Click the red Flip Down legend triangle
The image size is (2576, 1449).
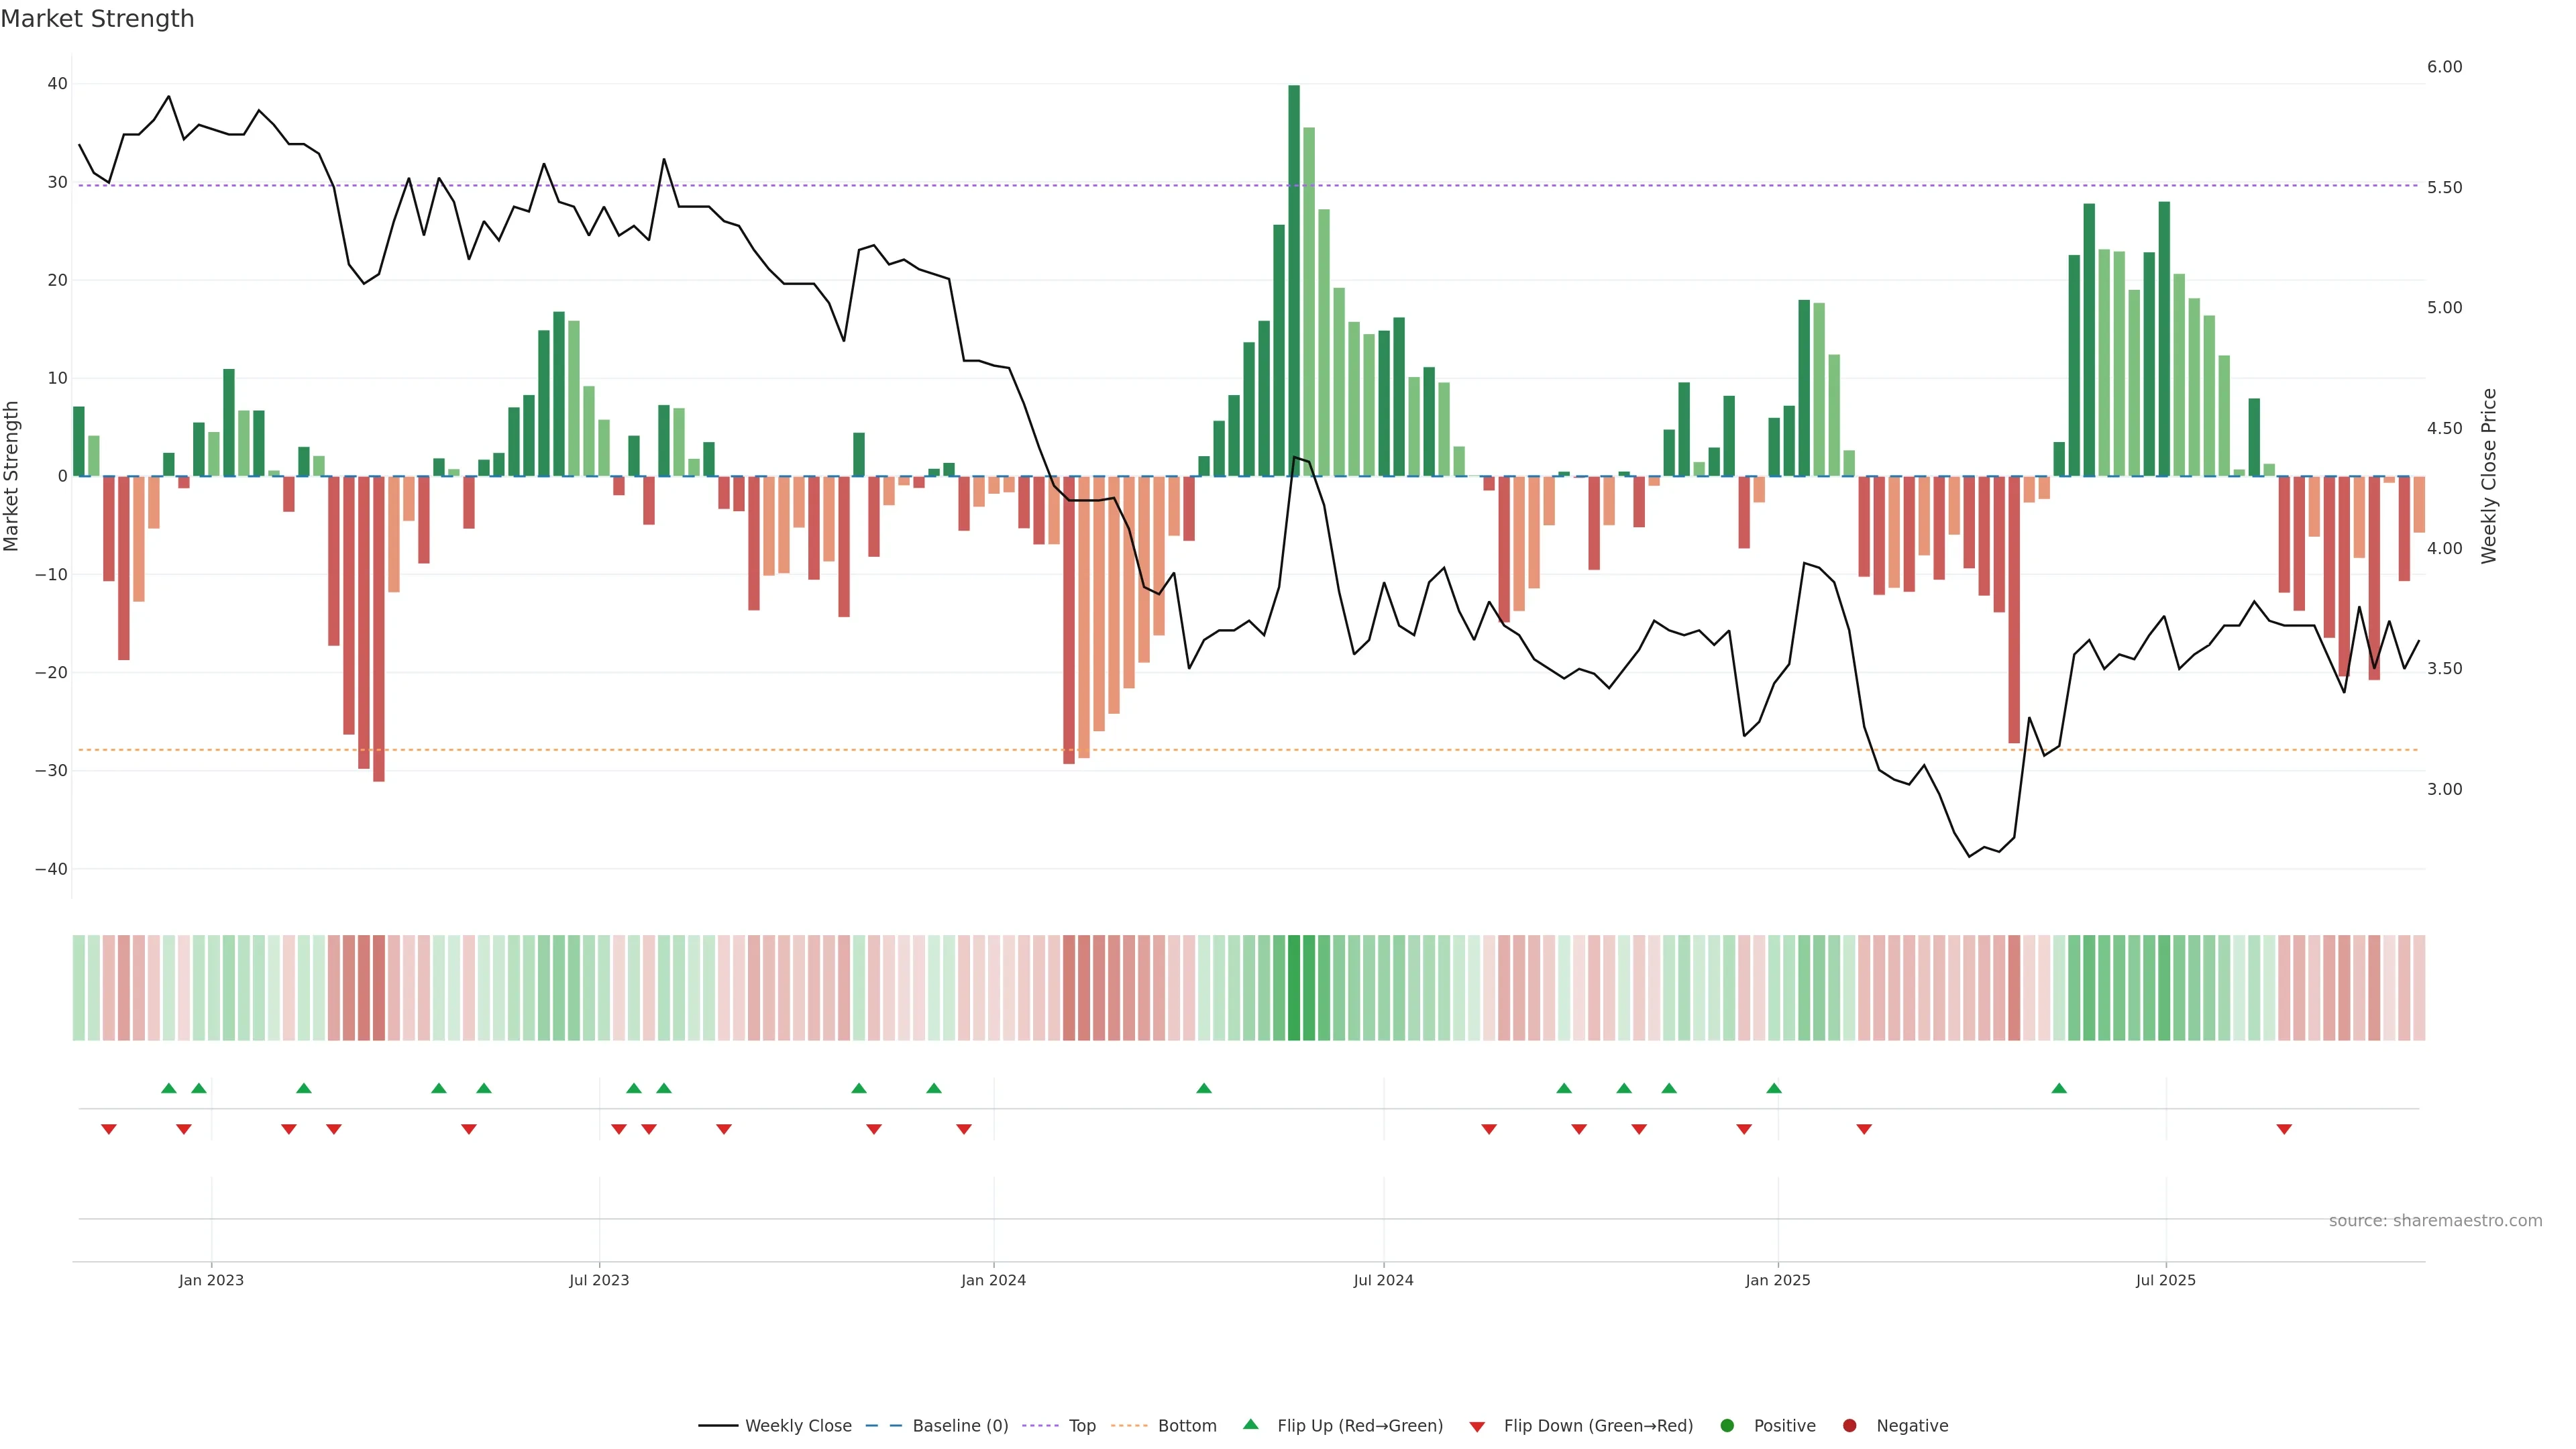click(x=1477, y=1426)
